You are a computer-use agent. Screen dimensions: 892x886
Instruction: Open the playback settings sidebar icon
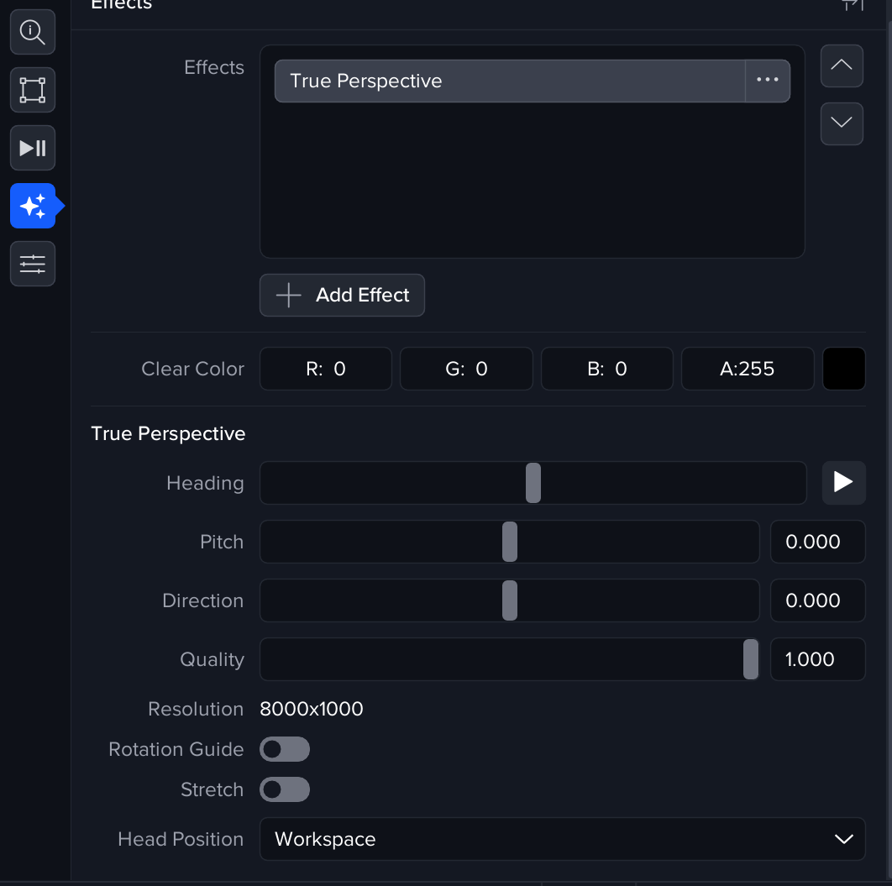33,148
